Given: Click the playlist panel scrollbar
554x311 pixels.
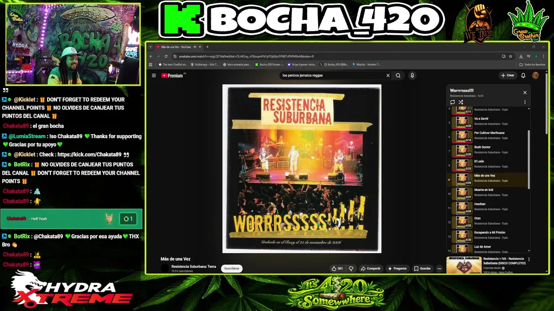Looking at the screenshot, I should pos(528,159).
